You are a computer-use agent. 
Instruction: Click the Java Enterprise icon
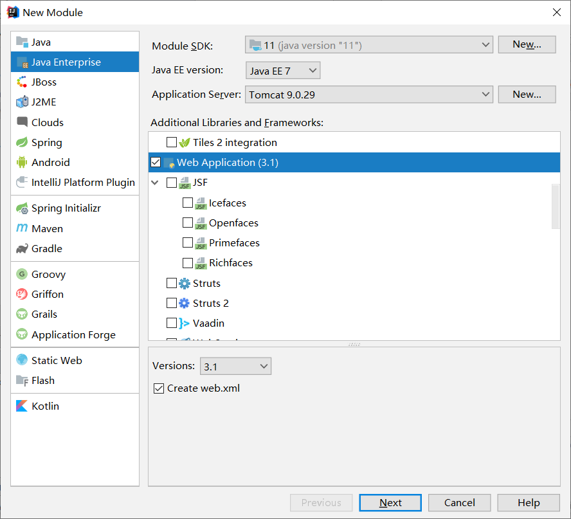pos(22,62)
